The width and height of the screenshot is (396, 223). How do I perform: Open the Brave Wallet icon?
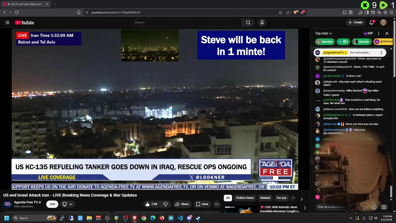(x=373, y=12)
